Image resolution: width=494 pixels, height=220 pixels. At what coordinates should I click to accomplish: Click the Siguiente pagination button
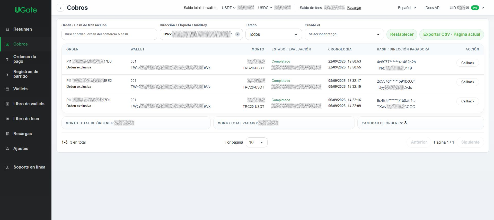[470, 142]
